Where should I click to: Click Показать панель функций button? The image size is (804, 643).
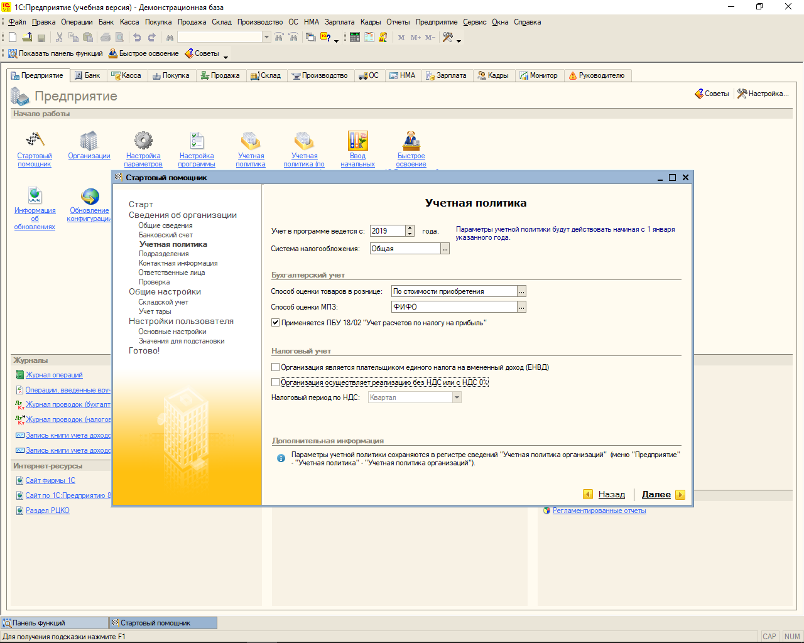point(55,53)
